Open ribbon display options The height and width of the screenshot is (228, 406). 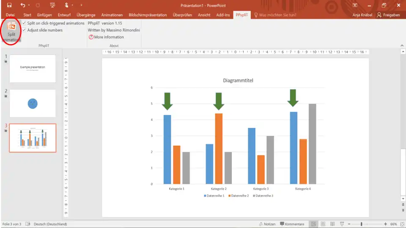[x=354, y=5]
